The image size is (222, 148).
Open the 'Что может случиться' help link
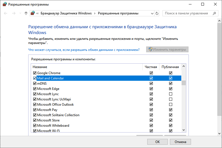(84, 50)
